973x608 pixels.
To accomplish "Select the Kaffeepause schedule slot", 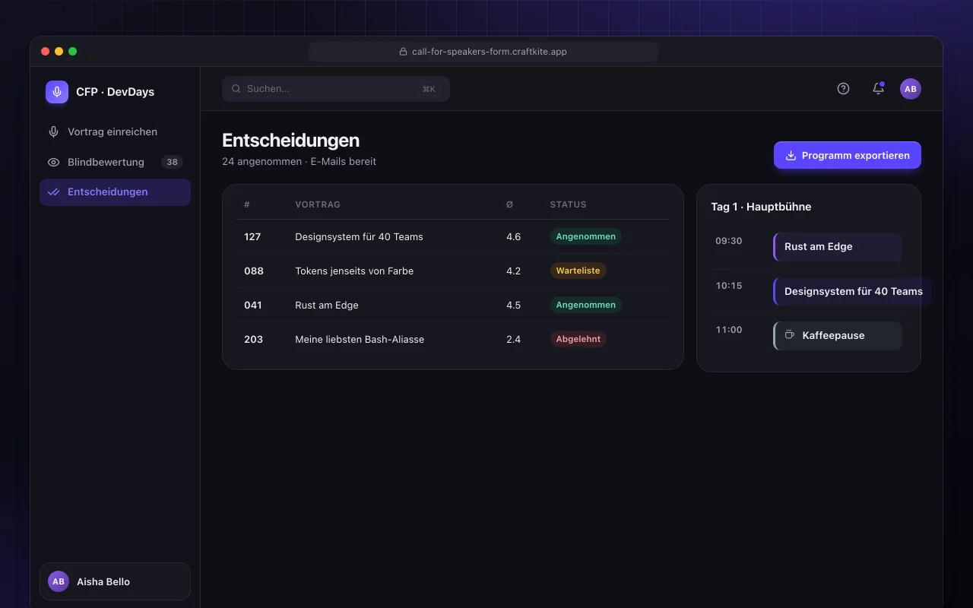I will [838, 336].
